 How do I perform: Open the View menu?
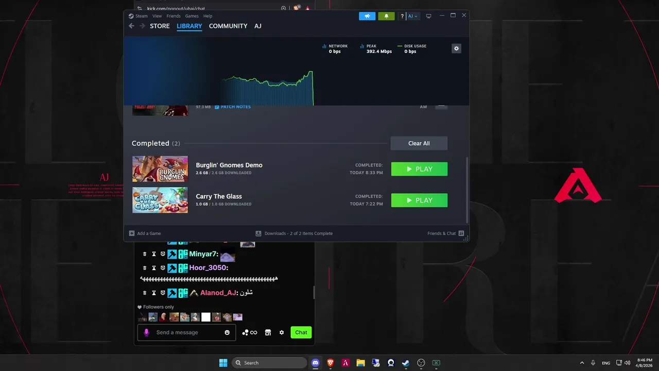pos(157,16)
